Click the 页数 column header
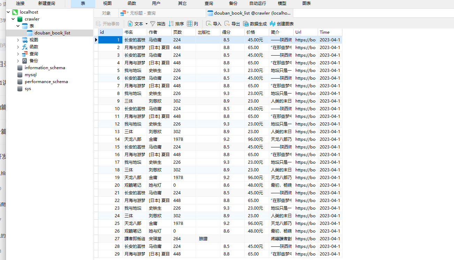 point(183,32)
